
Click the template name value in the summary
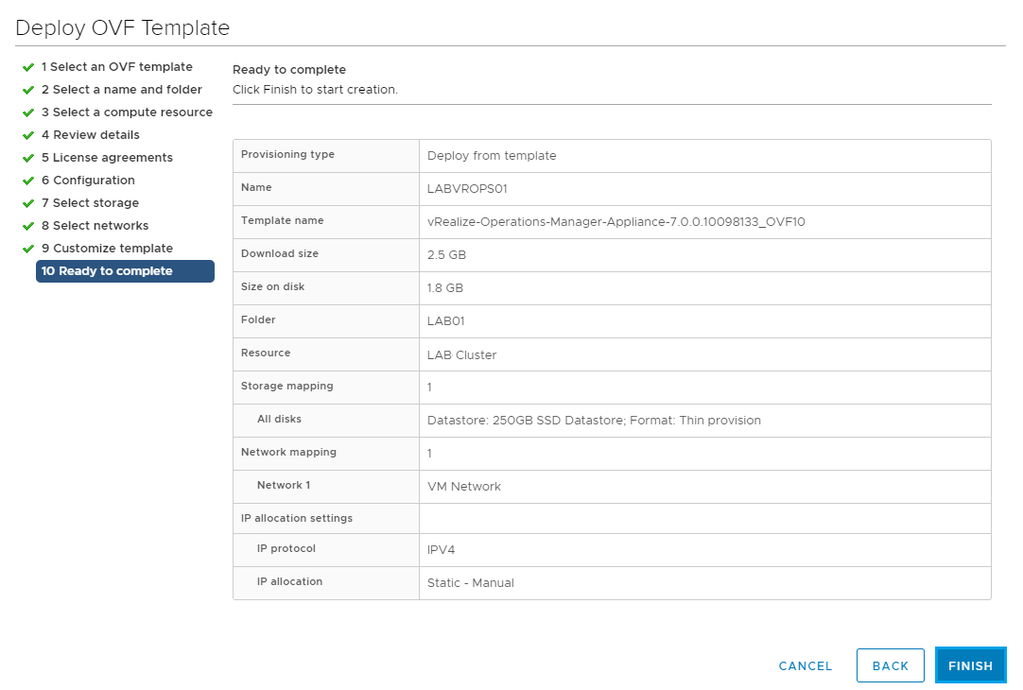point(616,222)
